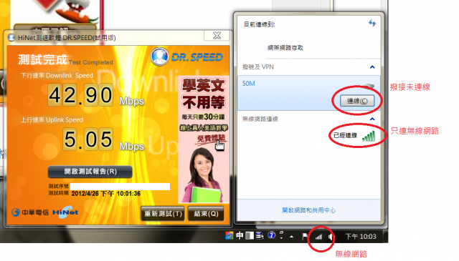Click the 中華電信 logo
This screenshot has width=459, height=261.
(x=30, y=212)
